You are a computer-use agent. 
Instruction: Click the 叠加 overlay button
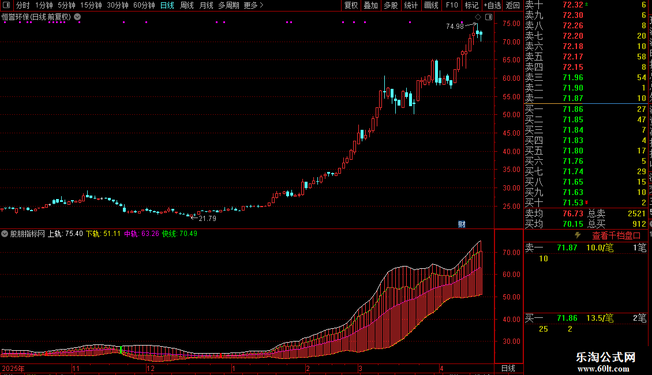370,5
